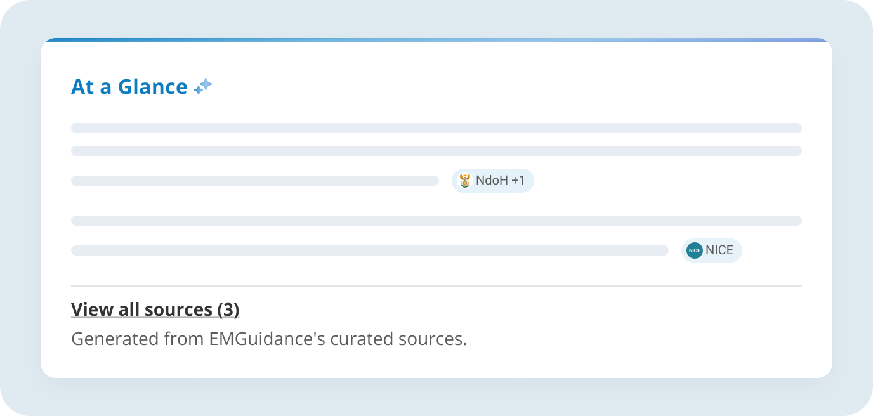Click the (3) count after View all sources
The height and width of the screenshot is (416, 873).
coord(228,309)
